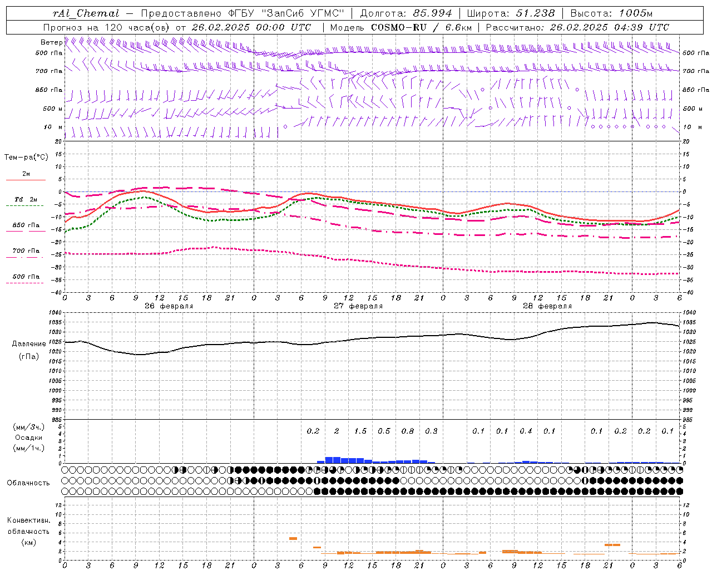Select the 'Модель COSMO-RU / 6.6км' text
Viewport: 712px width, 570px height.
(x=401, y=27)
